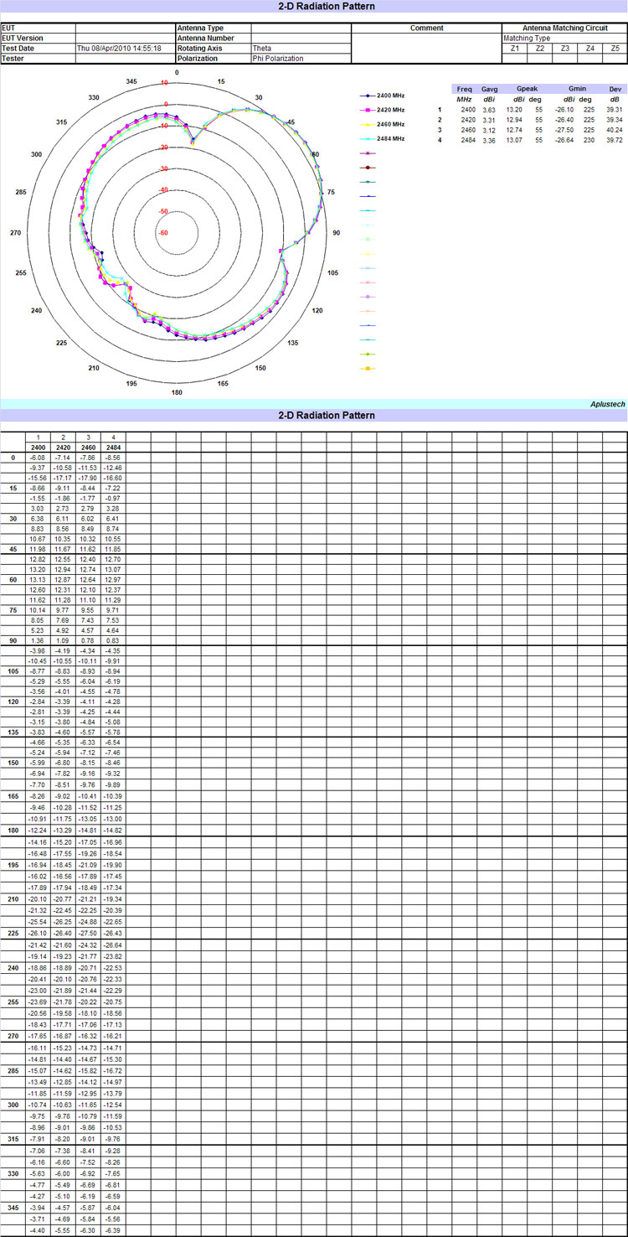
Task: Select the "Gavg" summary column header
Action: click(491, 88)
